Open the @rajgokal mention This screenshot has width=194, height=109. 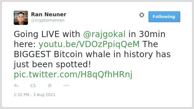click(104, 34)
